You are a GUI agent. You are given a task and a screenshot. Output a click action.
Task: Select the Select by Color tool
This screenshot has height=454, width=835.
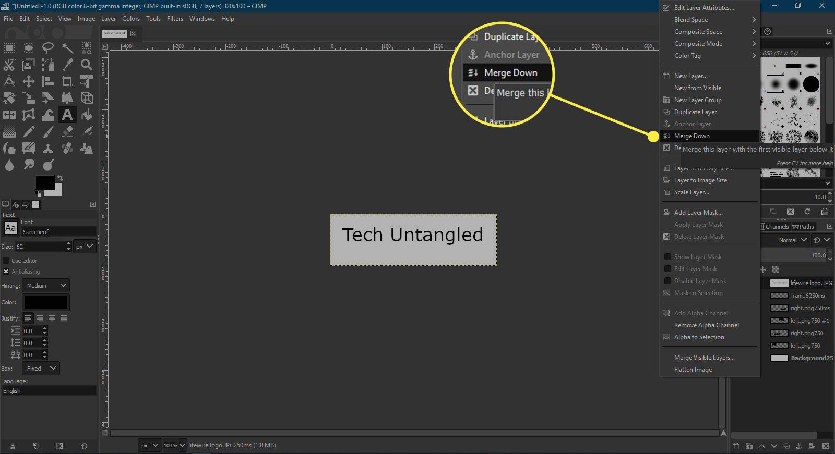point(87,48)
